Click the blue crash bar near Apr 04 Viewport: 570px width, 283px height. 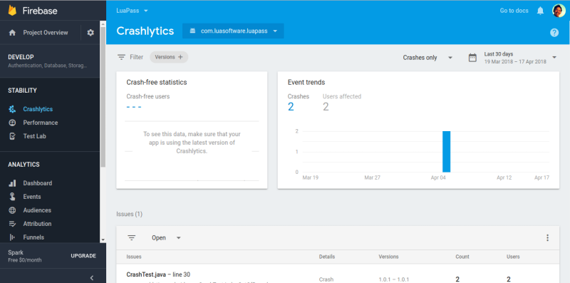447,151
